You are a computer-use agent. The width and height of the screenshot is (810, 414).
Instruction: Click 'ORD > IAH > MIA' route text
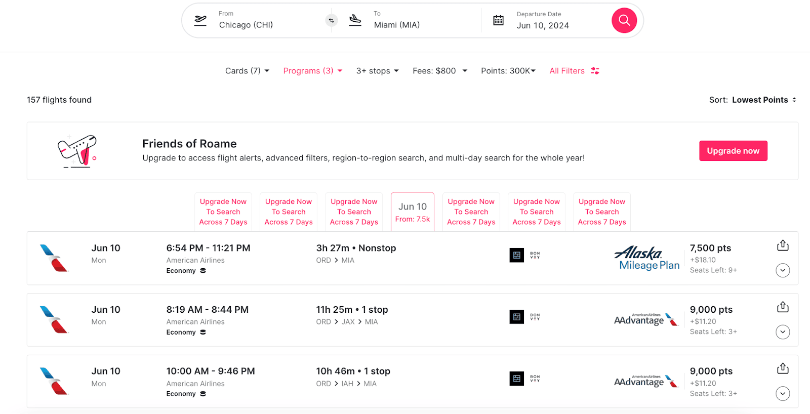pos(346,384)
